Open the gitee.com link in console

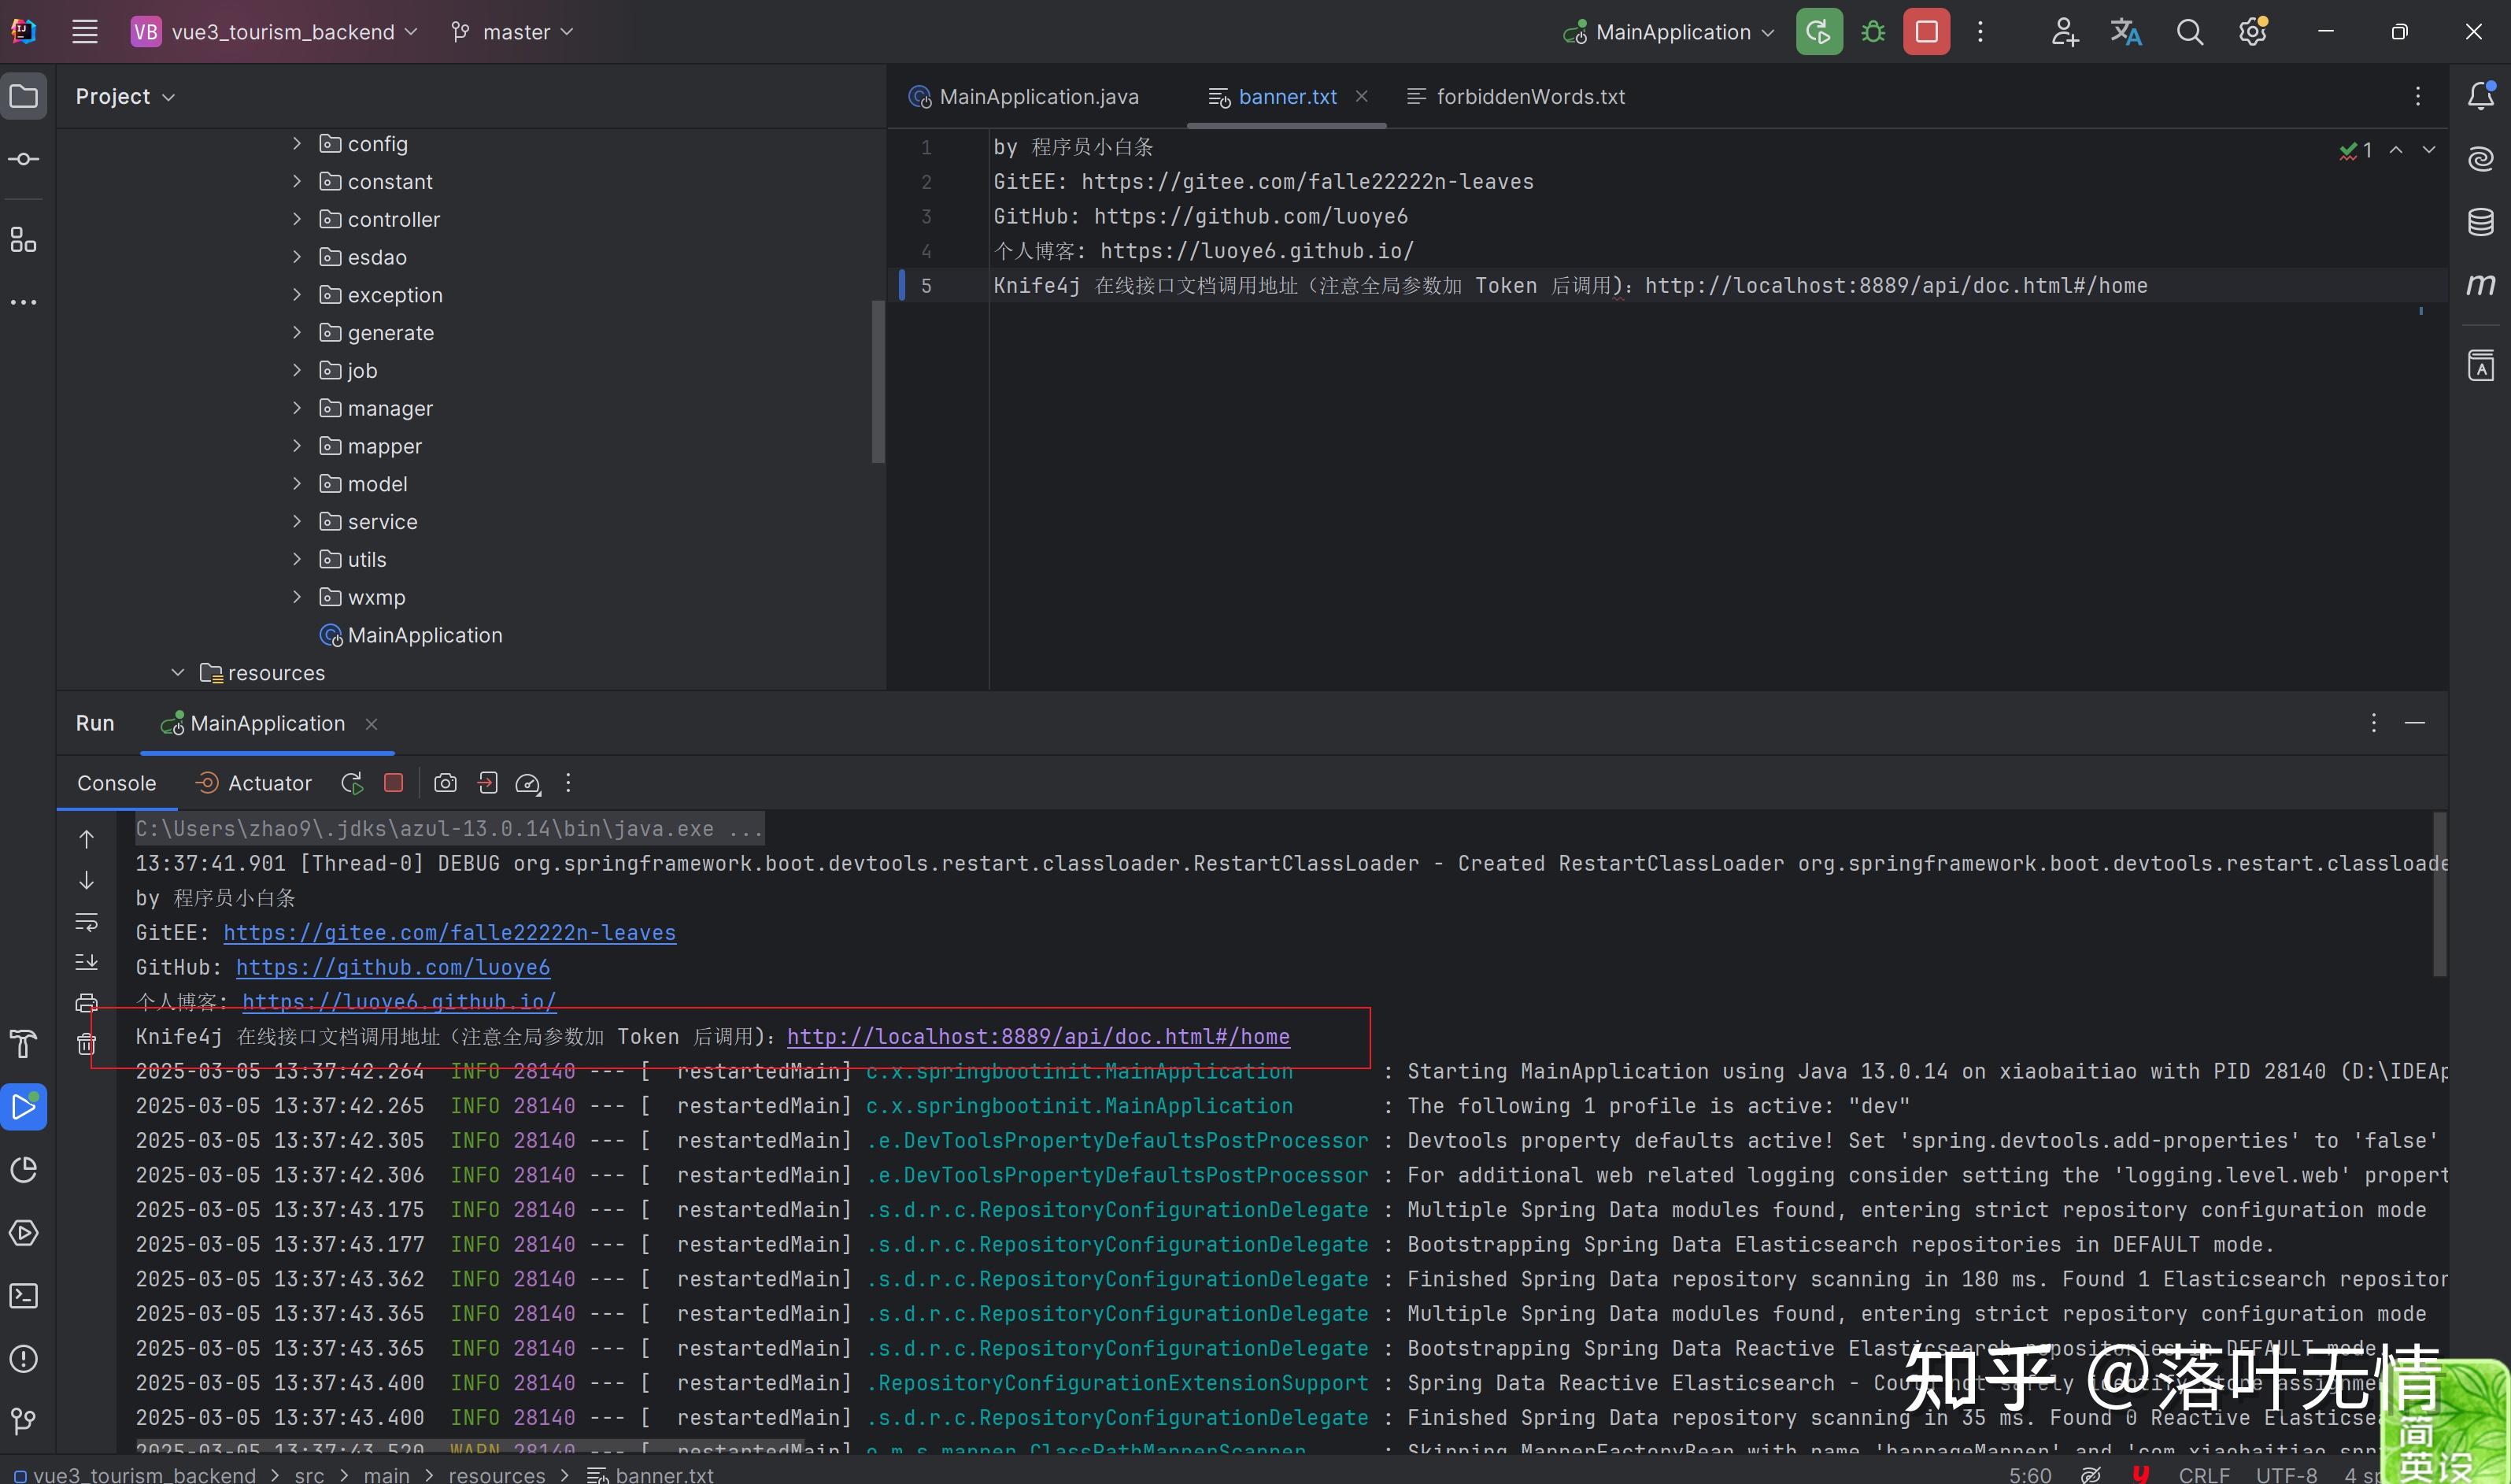pos(449,932)
